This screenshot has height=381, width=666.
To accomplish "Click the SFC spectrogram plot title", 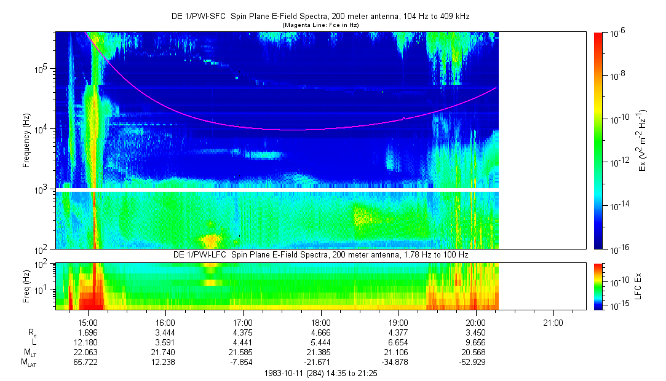I will (320, 17).
